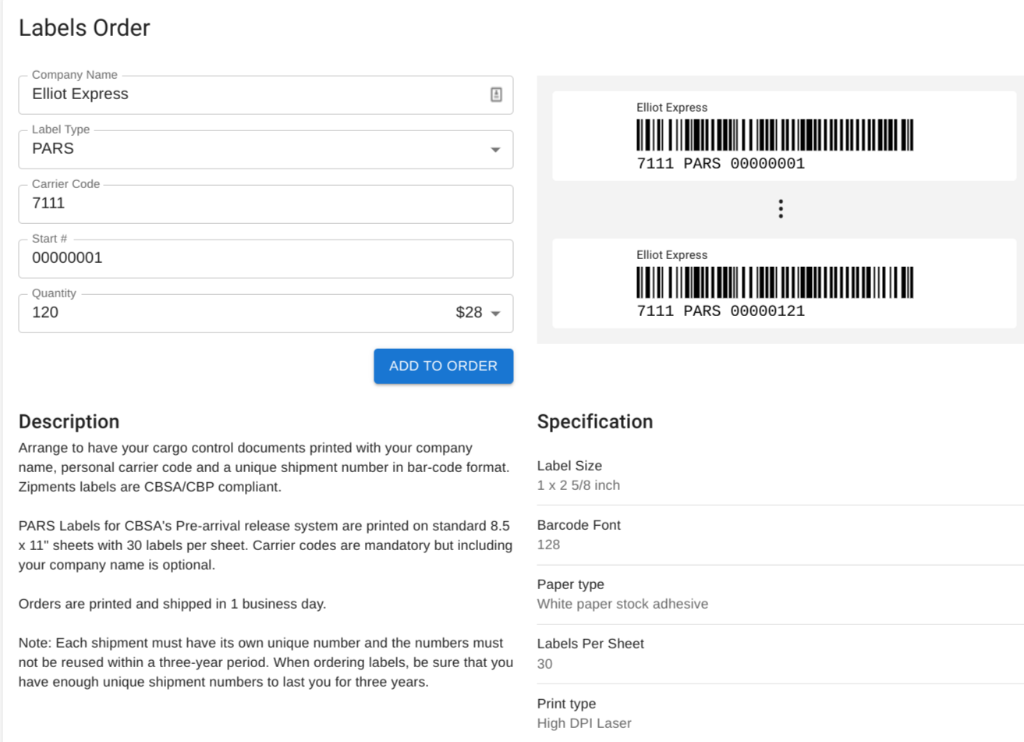Click the Label Size specification label

click(x=569, y=466)
